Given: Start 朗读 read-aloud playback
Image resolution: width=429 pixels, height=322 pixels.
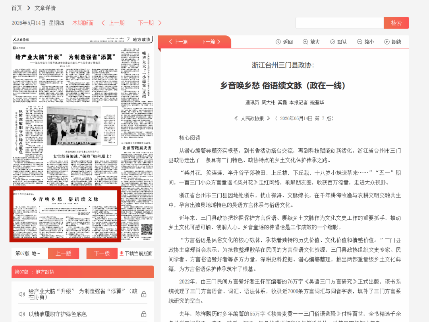Looking at the screenshot, I should [x=386, y=42].
